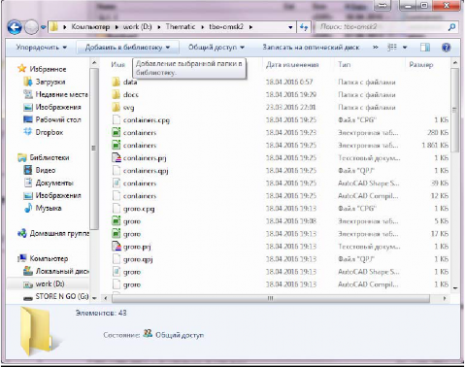465x367 pixels.
Task: Click horizontal scrollbar thumb in file list
Action: pyautogui.click(x=271, y=298)
